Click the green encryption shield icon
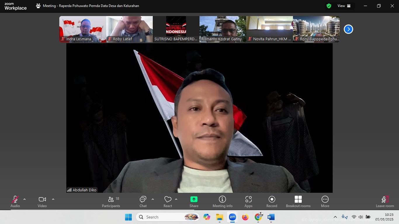The width and height of the screenshot is (399, 224). click(x=329, y=6)
